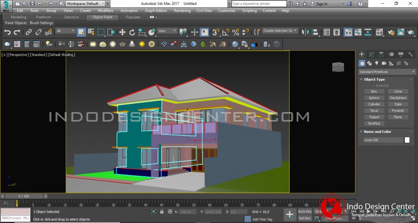Click the help question mark icon in second toolbar
Image resolution: width=418 pixels, height=223 pixels.
pos(277,44)
